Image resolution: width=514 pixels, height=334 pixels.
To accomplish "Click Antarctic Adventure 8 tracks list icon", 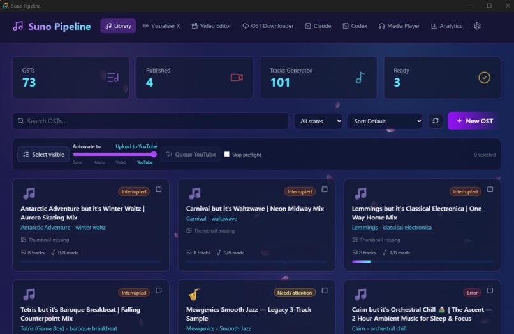I will (23, 253).
